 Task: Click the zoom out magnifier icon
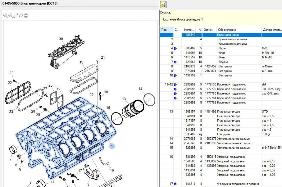pyautogui.click(x=10, y=16)
